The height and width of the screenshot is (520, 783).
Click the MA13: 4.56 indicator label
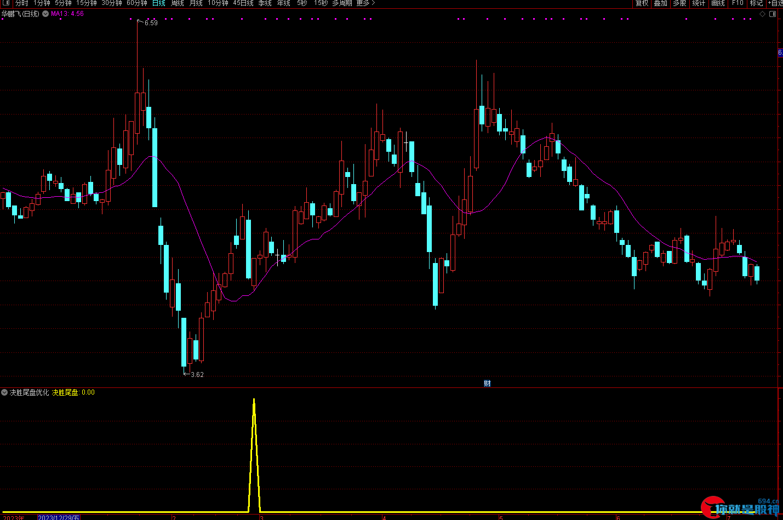(67, 14)
